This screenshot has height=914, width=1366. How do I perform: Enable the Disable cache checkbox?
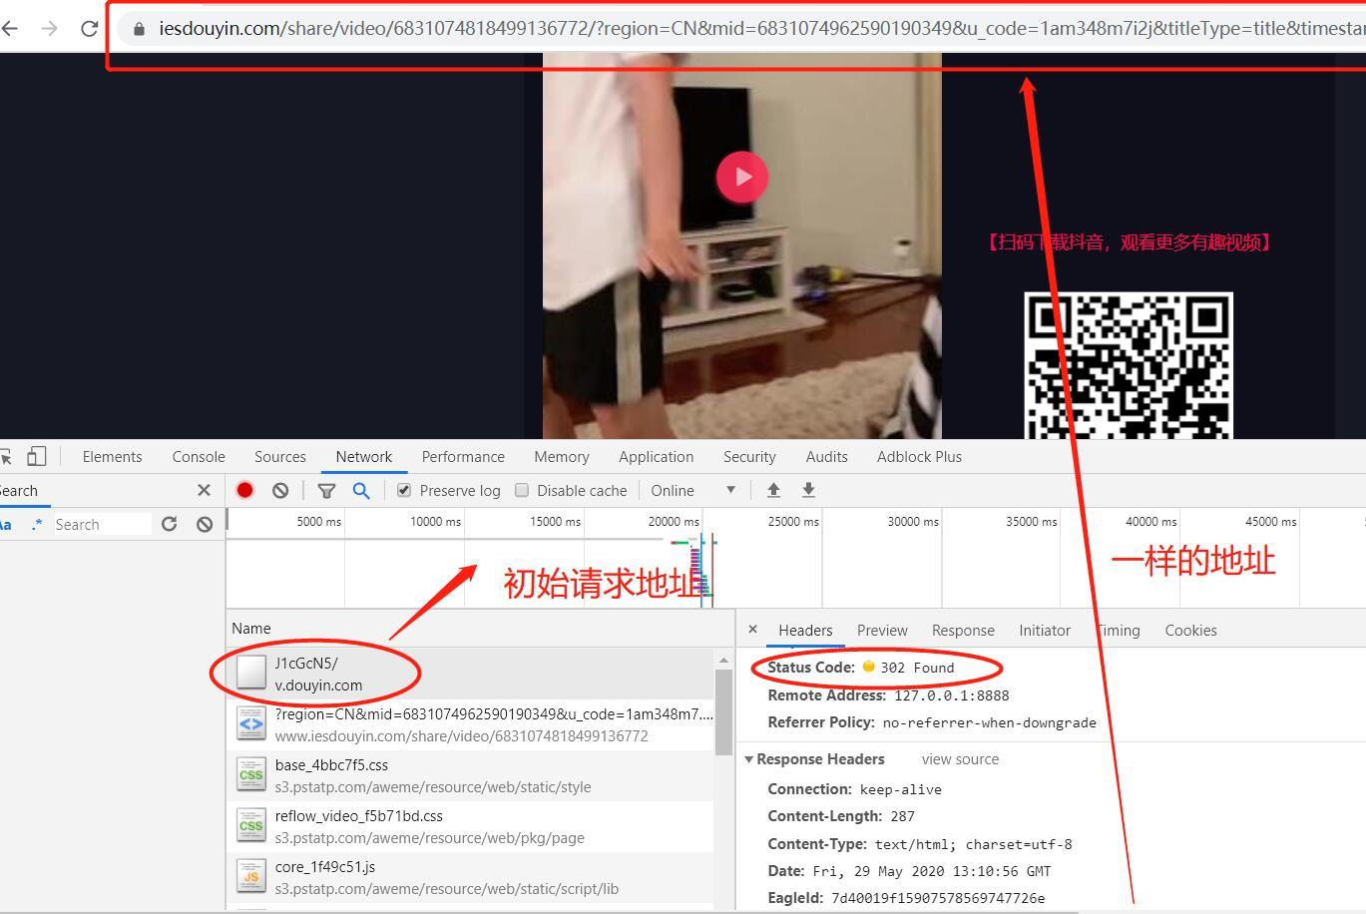click(x=522, y=490)
